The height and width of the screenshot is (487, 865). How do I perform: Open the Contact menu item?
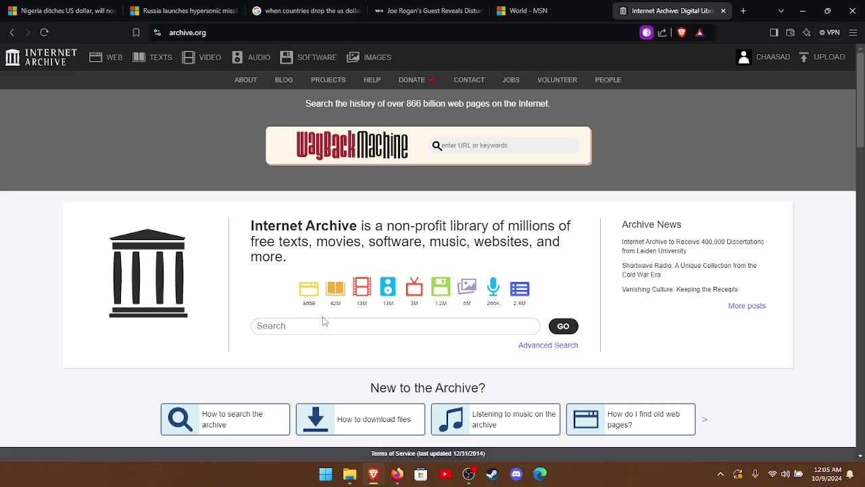click(469, 80)
